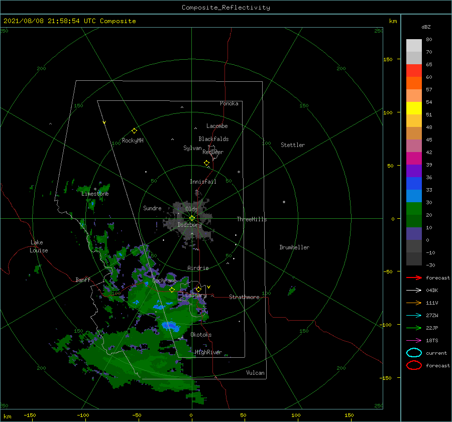Click the Lacombe city label
This screenshot has height=422, width=452.
coord(217,126)
